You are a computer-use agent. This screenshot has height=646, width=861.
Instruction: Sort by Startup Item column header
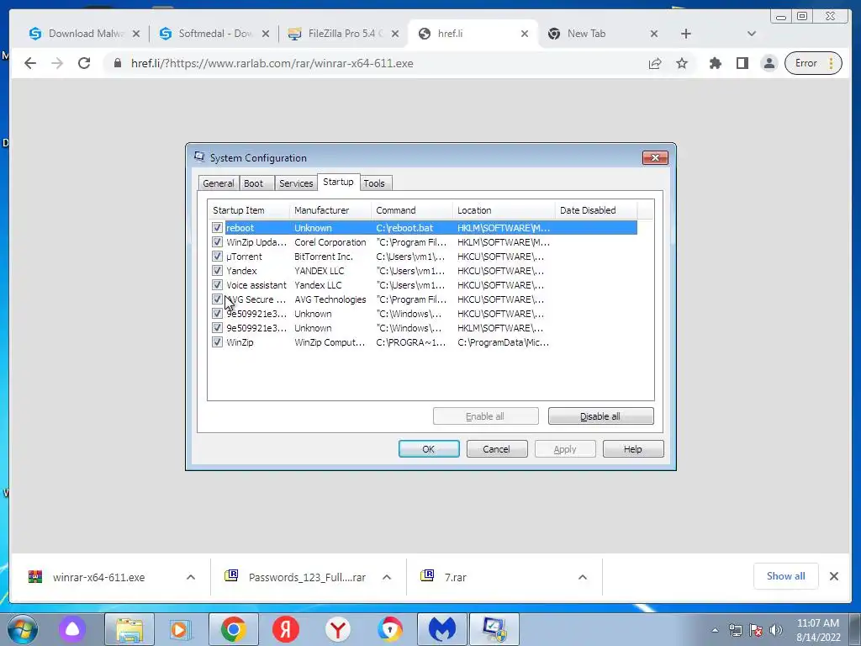249,209
